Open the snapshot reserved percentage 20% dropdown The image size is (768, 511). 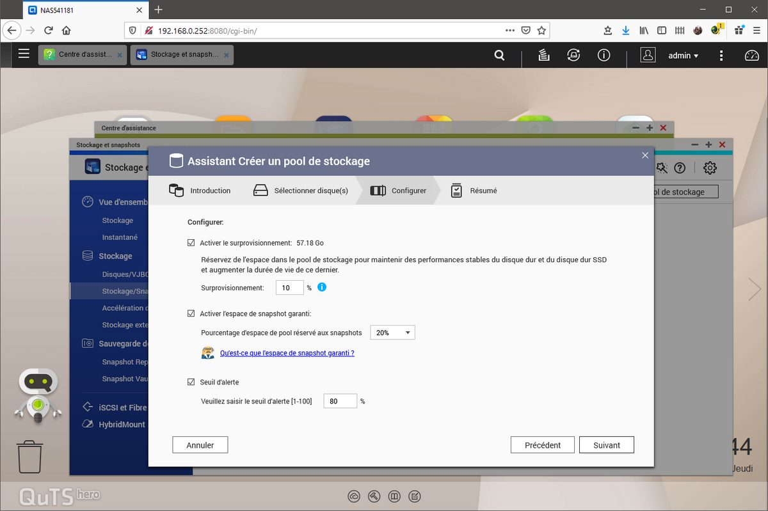pyautogui.click(x=392, y=333)
